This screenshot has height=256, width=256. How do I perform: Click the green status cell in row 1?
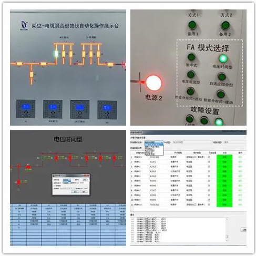tap(224, 157)
